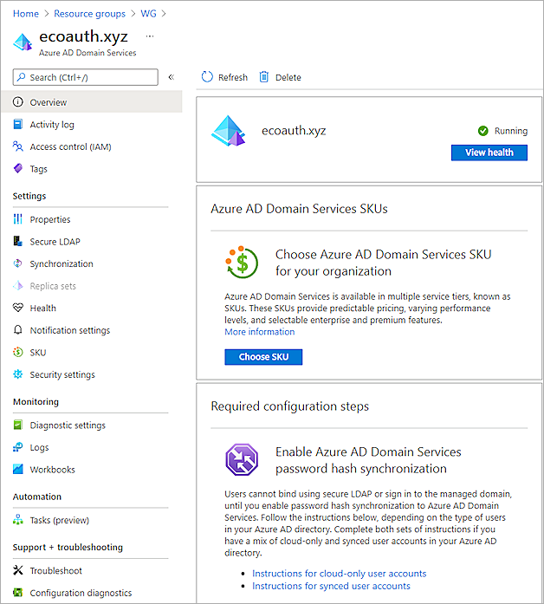Open Instructions for cloud-only user accounts
The height and width of the screenshot is (604, 544).
(339, 574)
